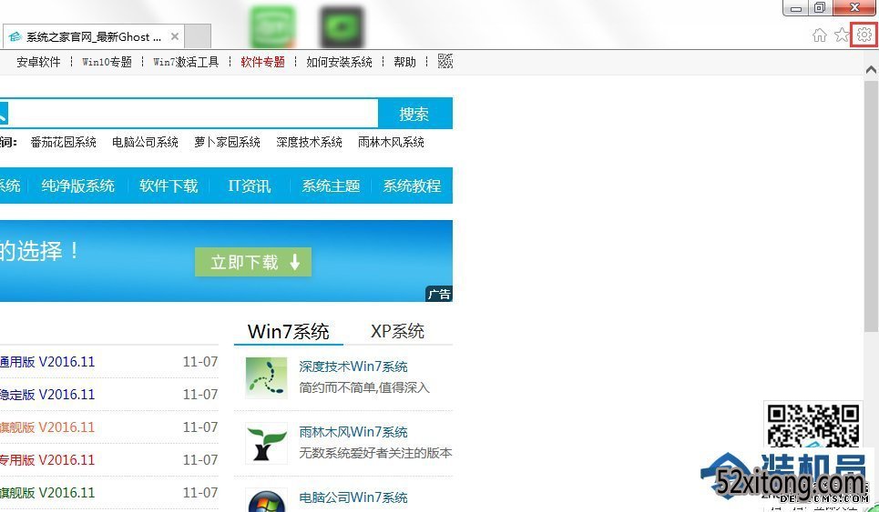
Task: Open 系统主题 in the blue menu
Action: pos(331,186)
